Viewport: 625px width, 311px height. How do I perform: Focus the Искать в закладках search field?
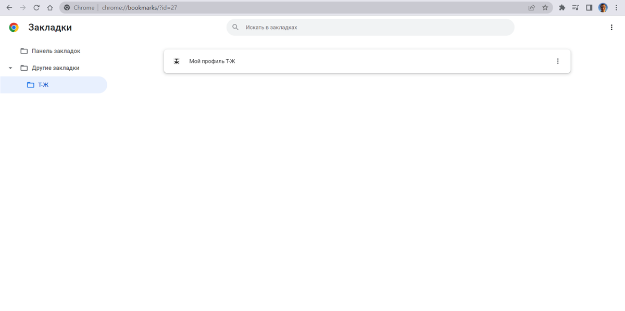click(x=370, y=27)
